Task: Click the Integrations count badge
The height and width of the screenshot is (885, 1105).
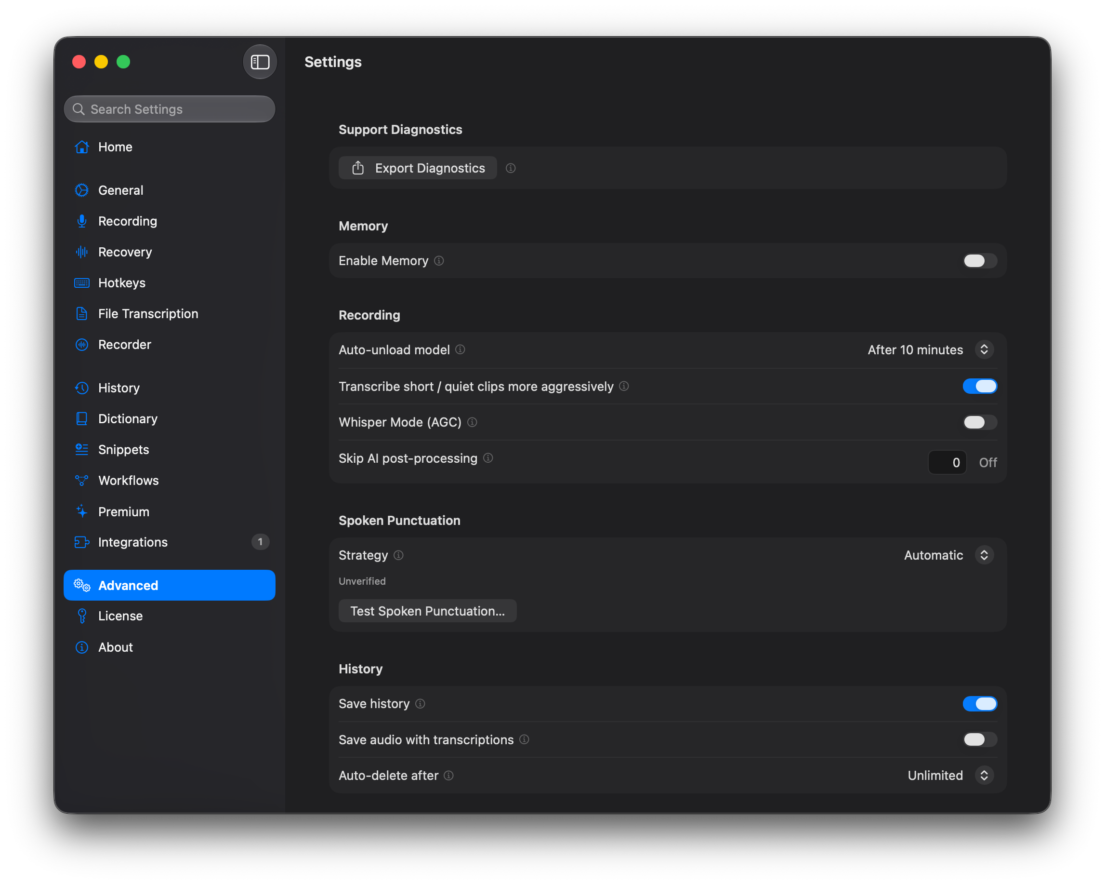Action: click(261, 542)
